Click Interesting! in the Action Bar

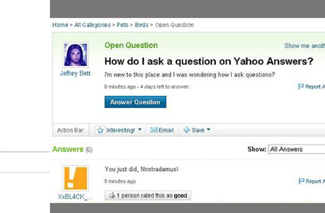[120, 130]
